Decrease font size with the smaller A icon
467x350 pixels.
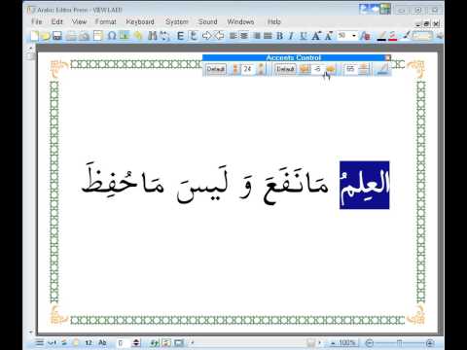point(329,36)
